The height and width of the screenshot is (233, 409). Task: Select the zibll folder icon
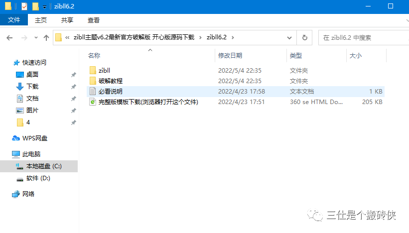[93, 70]
